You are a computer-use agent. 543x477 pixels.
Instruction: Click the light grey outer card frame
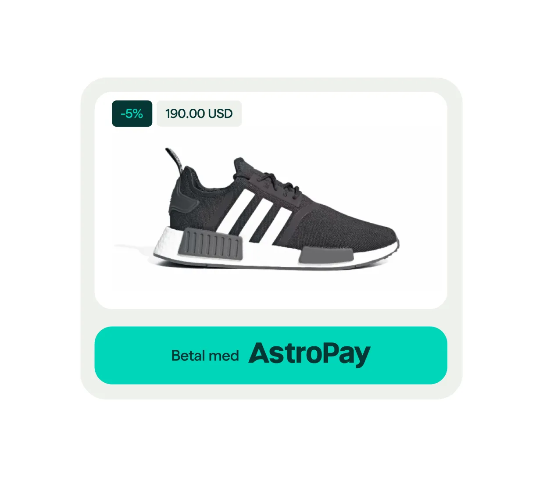click(x=271, y=85)
